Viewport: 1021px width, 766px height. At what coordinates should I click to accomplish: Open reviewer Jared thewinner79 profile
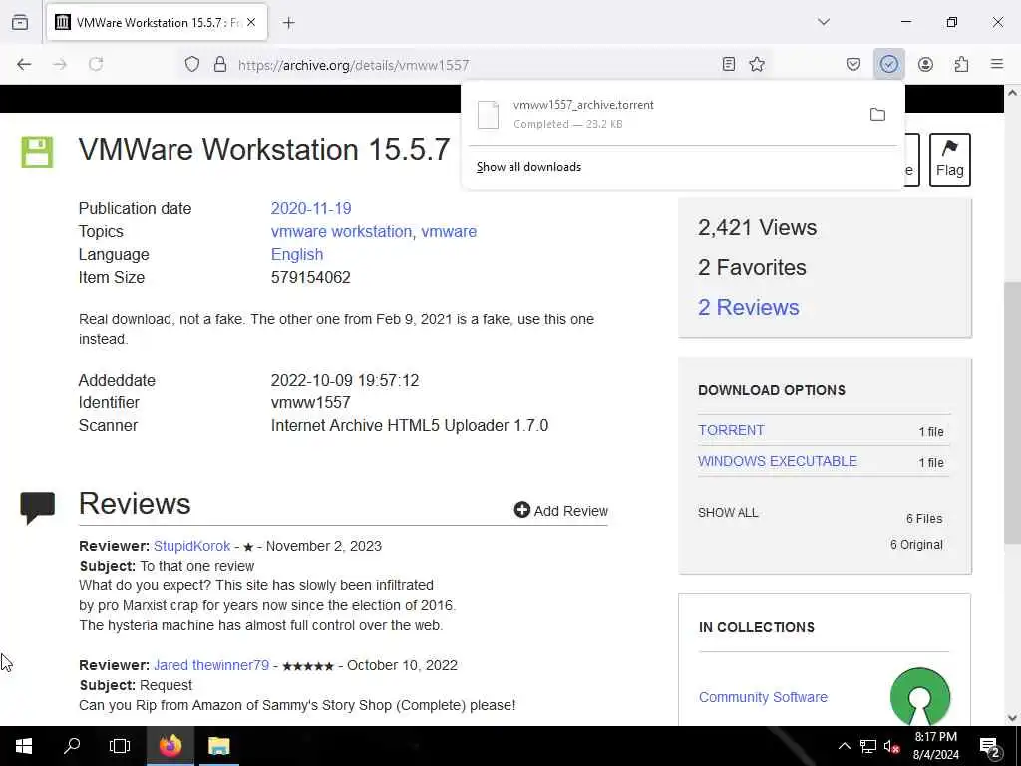(211, 665)
